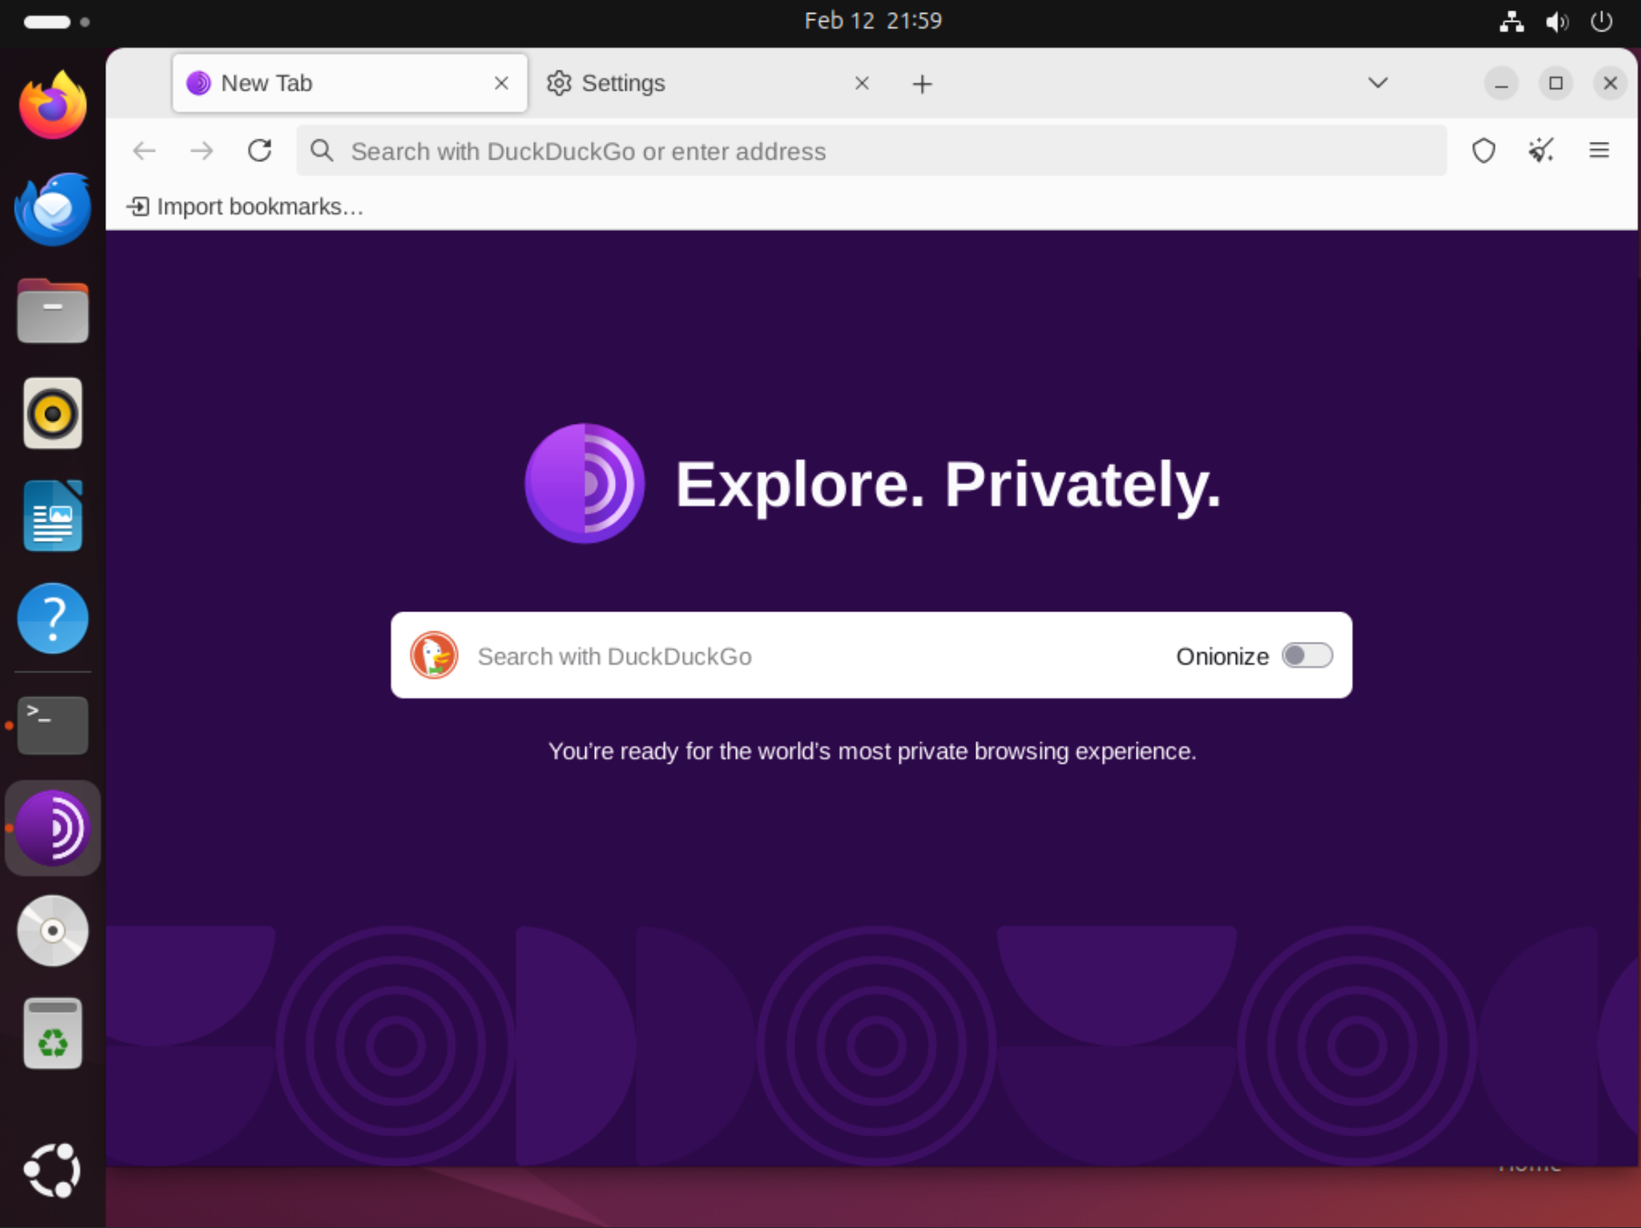The image size is (1641, 1228).
Task: Open the list all tabs chevron
Action: (x=1377, y=83)
